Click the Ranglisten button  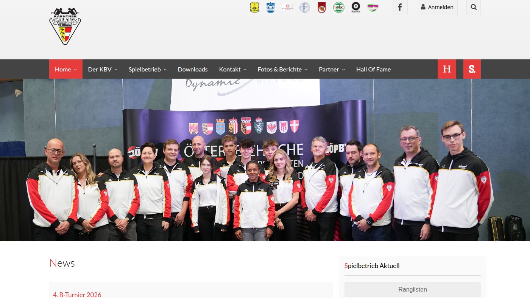point(413,290)
